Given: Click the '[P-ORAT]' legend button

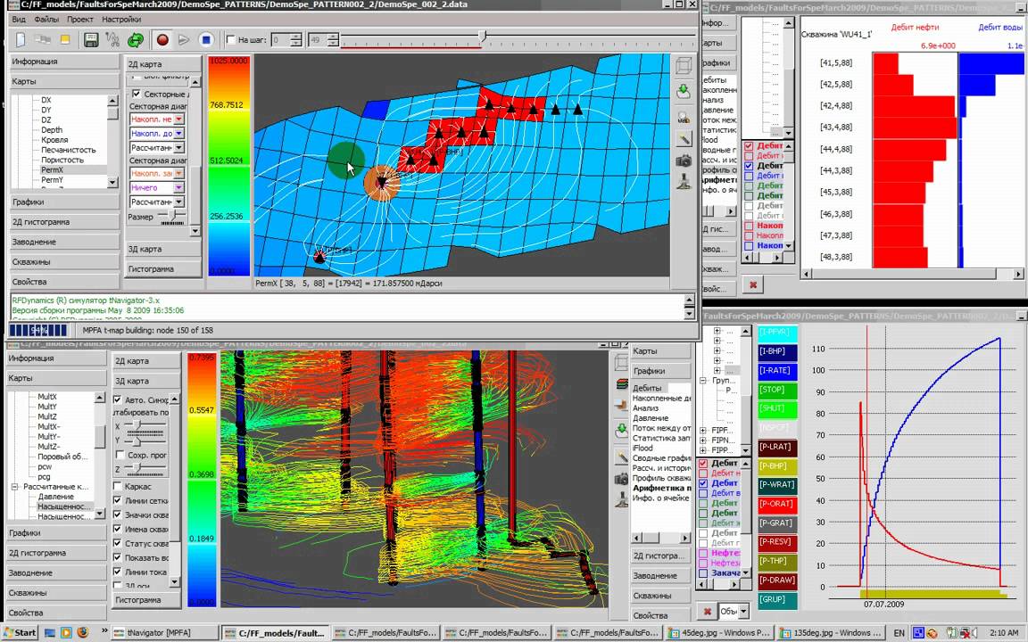Looking at the screenshot, I should pos(777,504).
